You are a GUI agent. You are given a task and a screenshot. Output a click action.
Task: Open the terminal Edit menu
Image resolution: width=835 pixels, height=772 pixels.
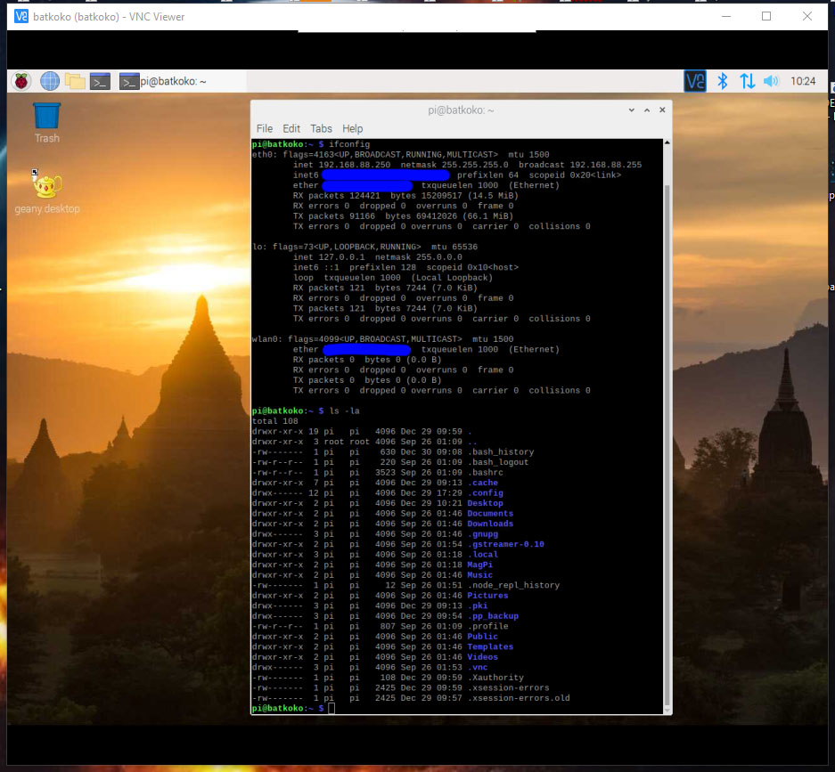pyautogui.click(x=291, y=129)
